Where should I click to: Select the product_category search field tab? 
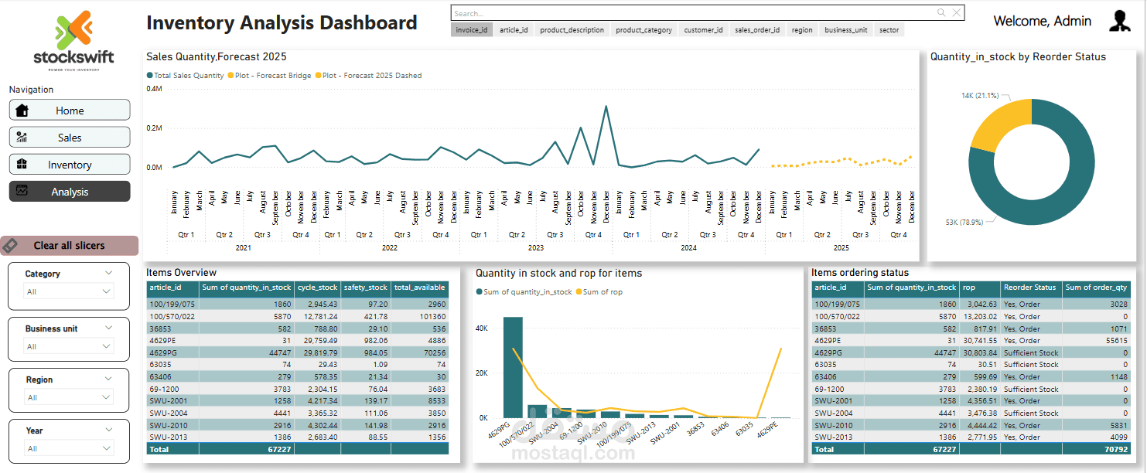[x=644, y=30]
